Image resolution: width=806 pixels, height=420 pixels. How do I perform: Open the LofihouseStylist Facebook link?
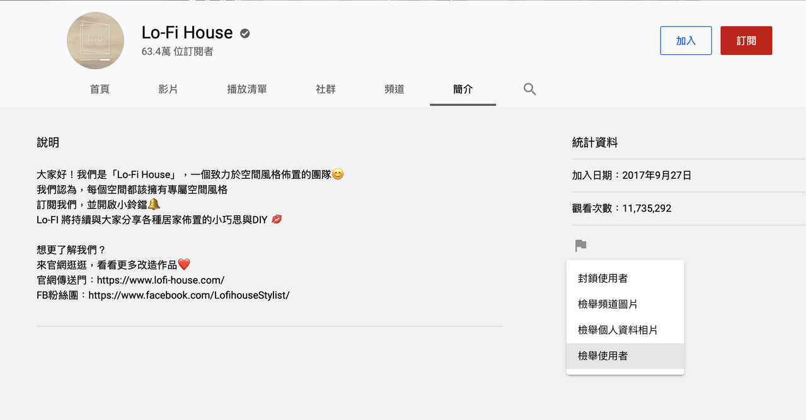[x=189, y=295]
